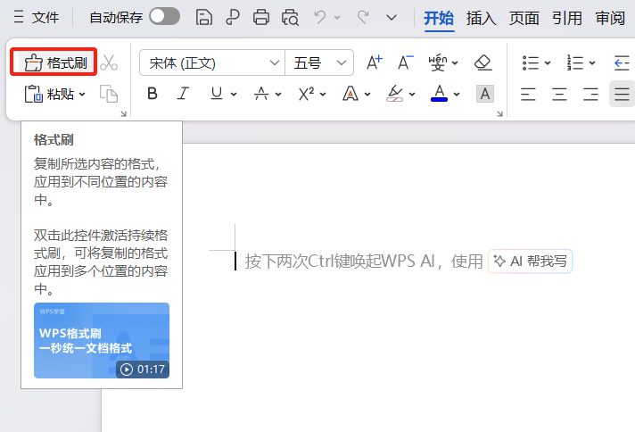Viewport: 635px width, 432px height.
Task: Click the Paste (粘贴) button
Action: [49, 94]
